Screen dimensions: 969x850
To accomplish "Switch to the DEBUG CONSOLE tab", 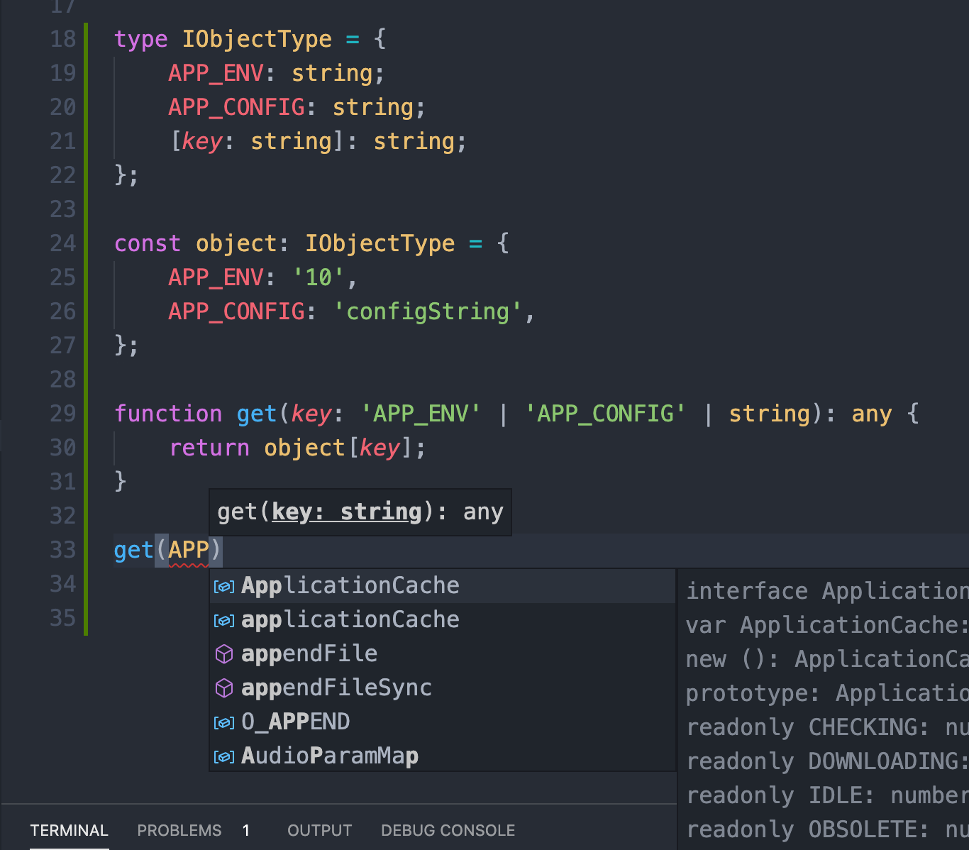I will pos(448,830).
